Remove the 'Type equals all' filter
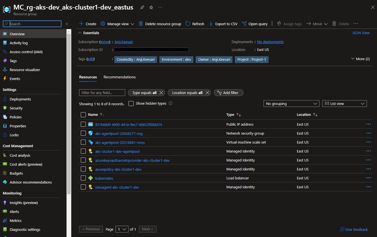This screenshot has width=377, height=237. point(161,93)
